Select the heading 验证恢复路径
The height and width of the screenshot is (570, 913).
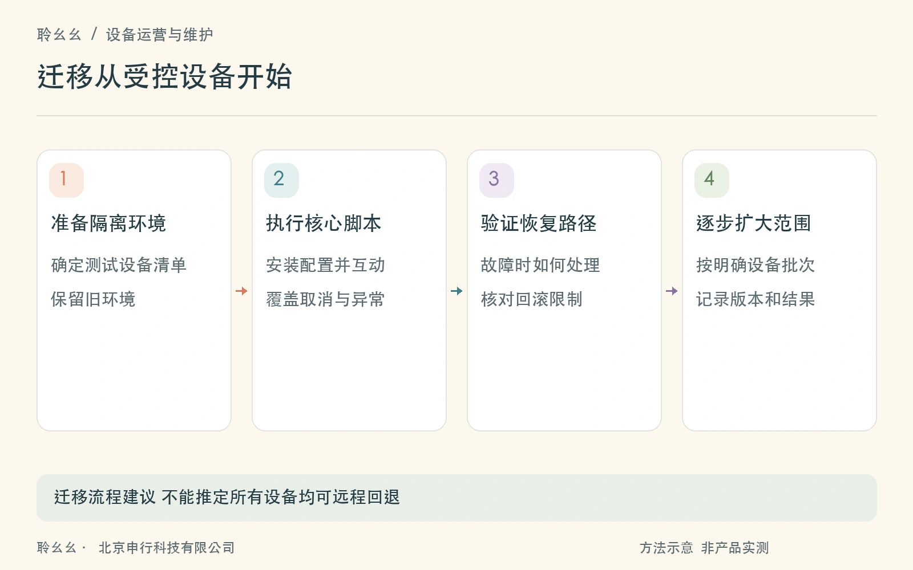click(x=539, y=223)
